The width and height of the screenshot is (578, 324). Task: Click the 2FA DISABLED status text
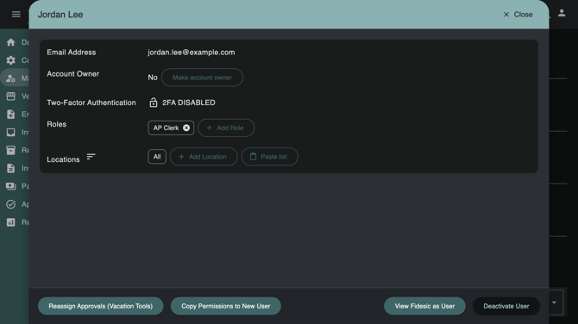(189, 103)
